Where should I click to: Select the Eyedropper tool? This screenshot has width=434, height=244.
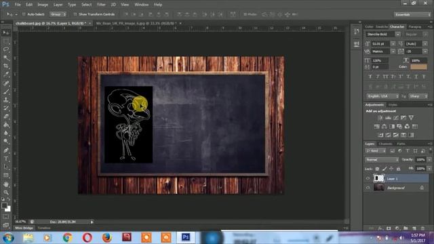click(x=6, y=75)
